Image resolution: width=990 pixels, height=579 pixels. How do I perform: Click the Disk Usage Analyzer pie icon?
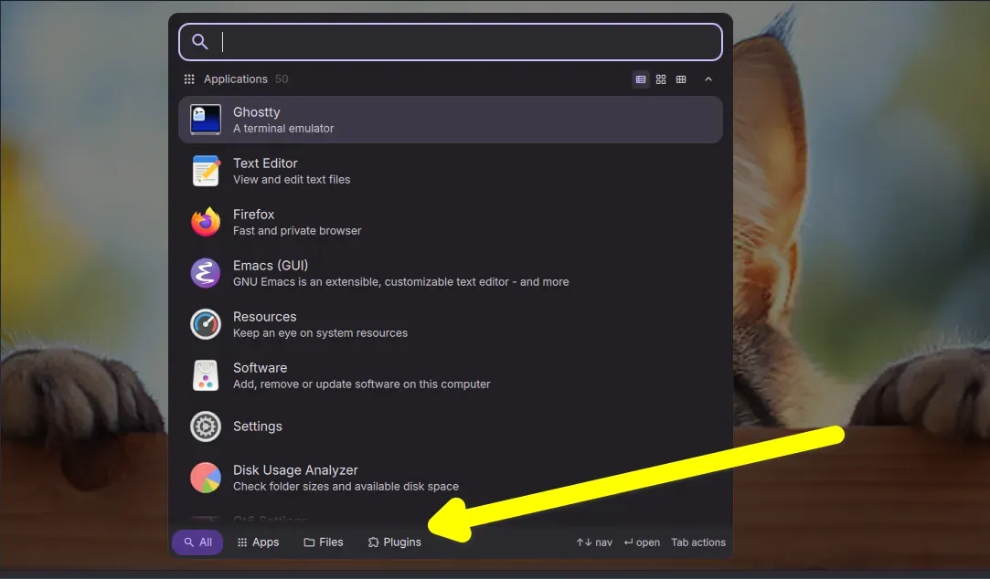(206, 478)
